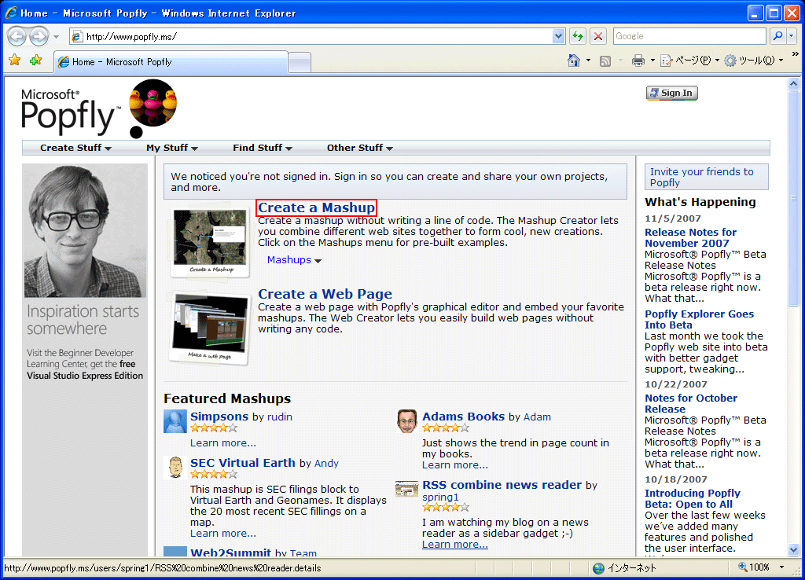Go back with the browser Back arrow

pyautogui.click(x=17, y=36)
